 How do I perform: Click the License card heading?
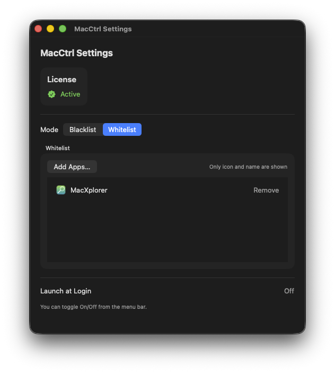[61, 80]
